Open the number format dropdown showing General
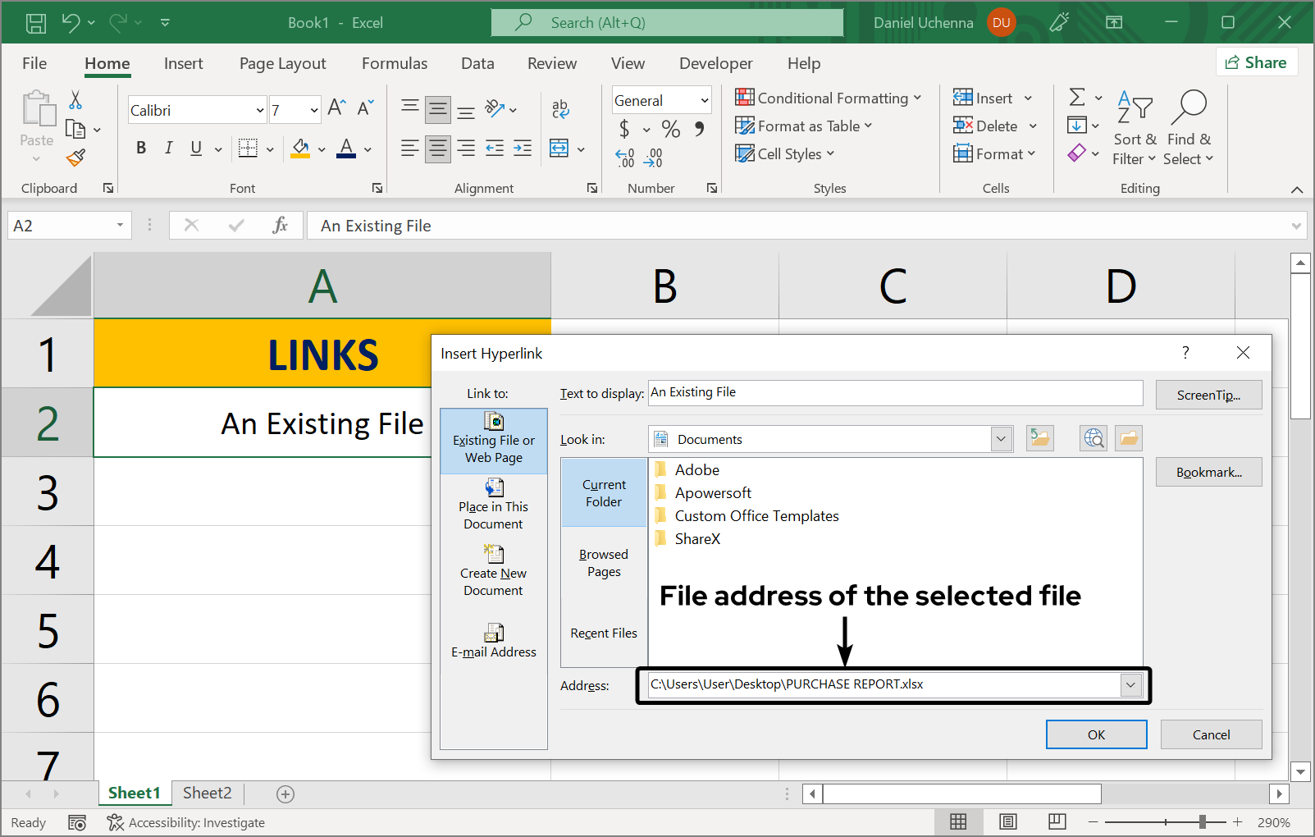 704,99
